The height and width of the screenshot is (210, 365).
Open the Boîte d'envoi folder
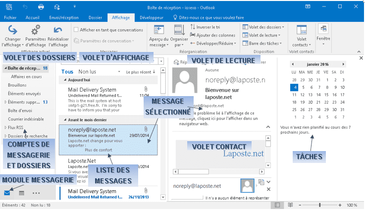(20, 110)
